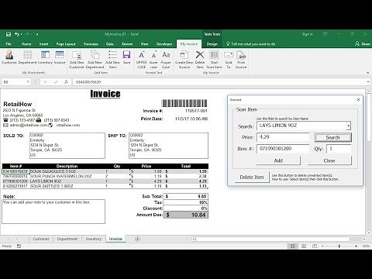The width and height of the screenshot is (372, 279).
Task: Switch to Page Break Preview icon
Action: (315, 246)
